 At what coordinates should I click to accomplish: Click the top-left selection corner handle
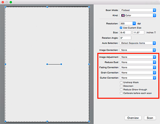(x=5, y=7)
